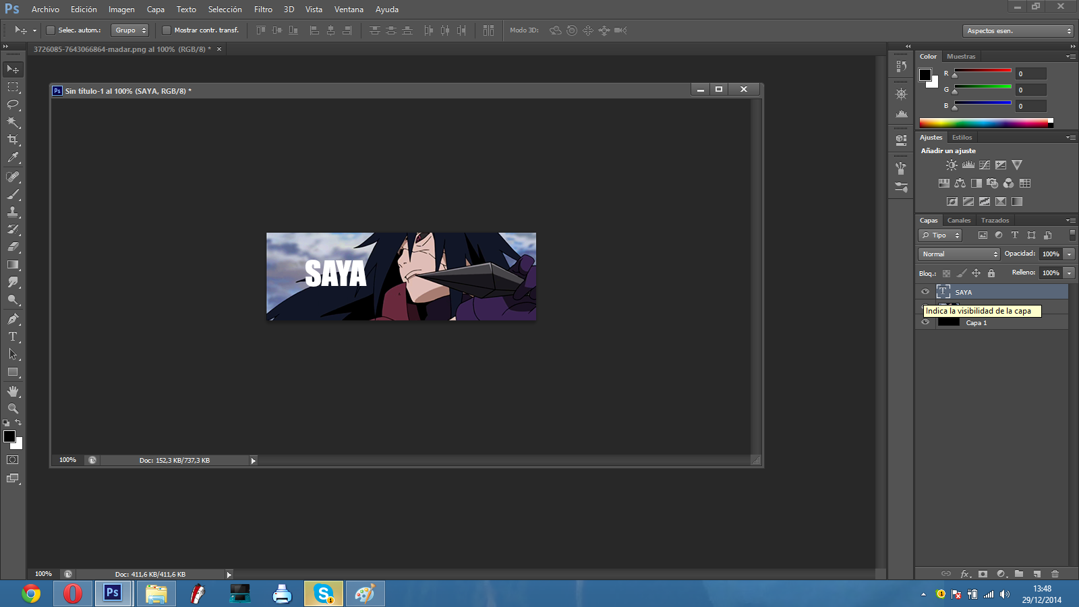Image resolution: width=1079 pixels, height=607 pixels.
Task: Click the G value input field
Action: coord(1031,90)
